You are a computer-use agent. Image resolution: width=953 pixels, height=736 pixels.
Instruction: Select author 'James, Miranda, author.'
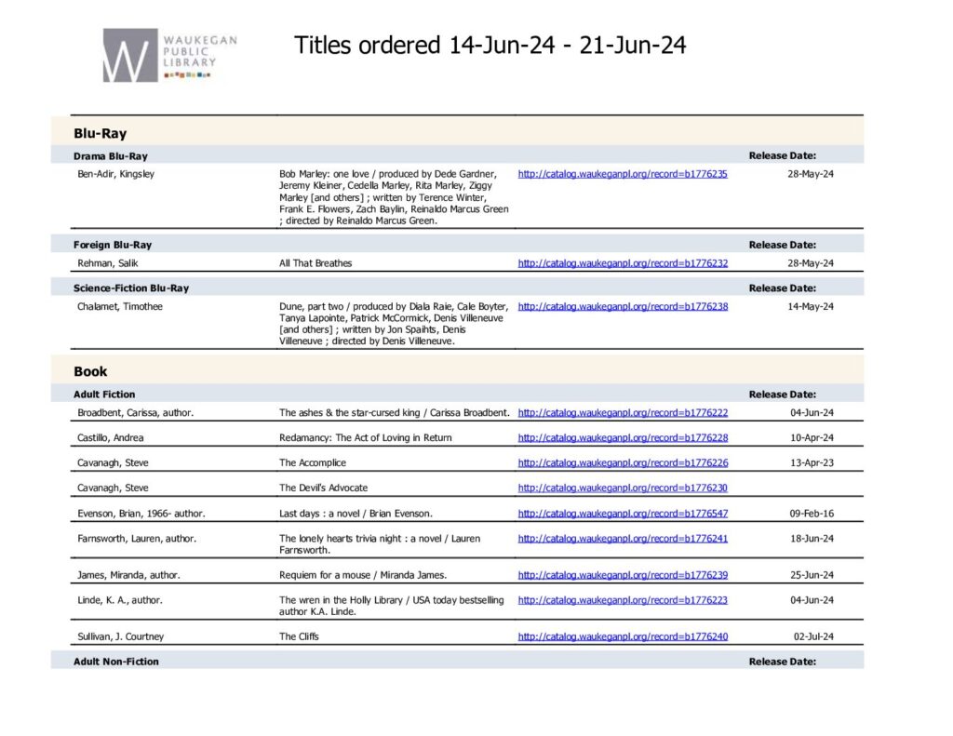click(128, 575)
